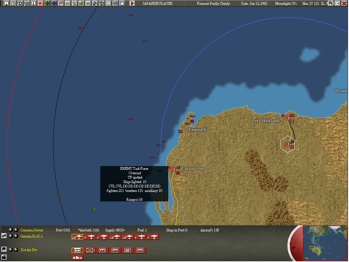Click the black flag icon beside 51st Air Div
Image resolution: width=349 pixels, height=262 pixels.
coord(4,249)
